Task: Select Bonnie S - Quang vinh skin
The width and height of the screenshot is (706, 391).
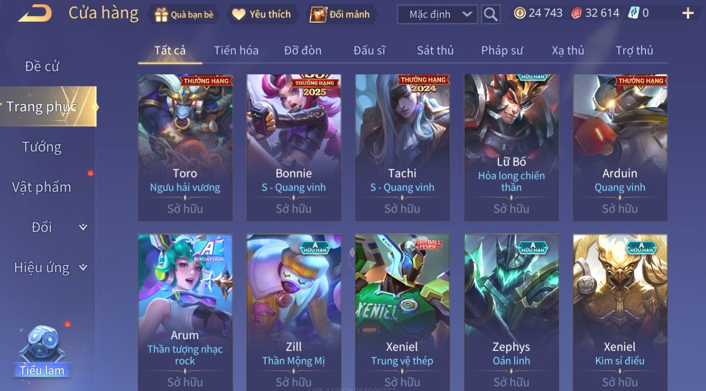Action: [x=293, y=147]
